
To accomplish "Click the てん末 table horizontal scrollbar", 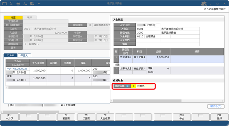I will coord(59,87).
